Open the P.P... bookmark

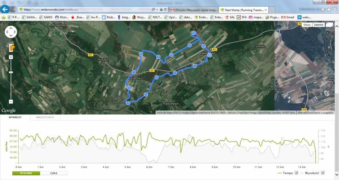click(14, 17)
